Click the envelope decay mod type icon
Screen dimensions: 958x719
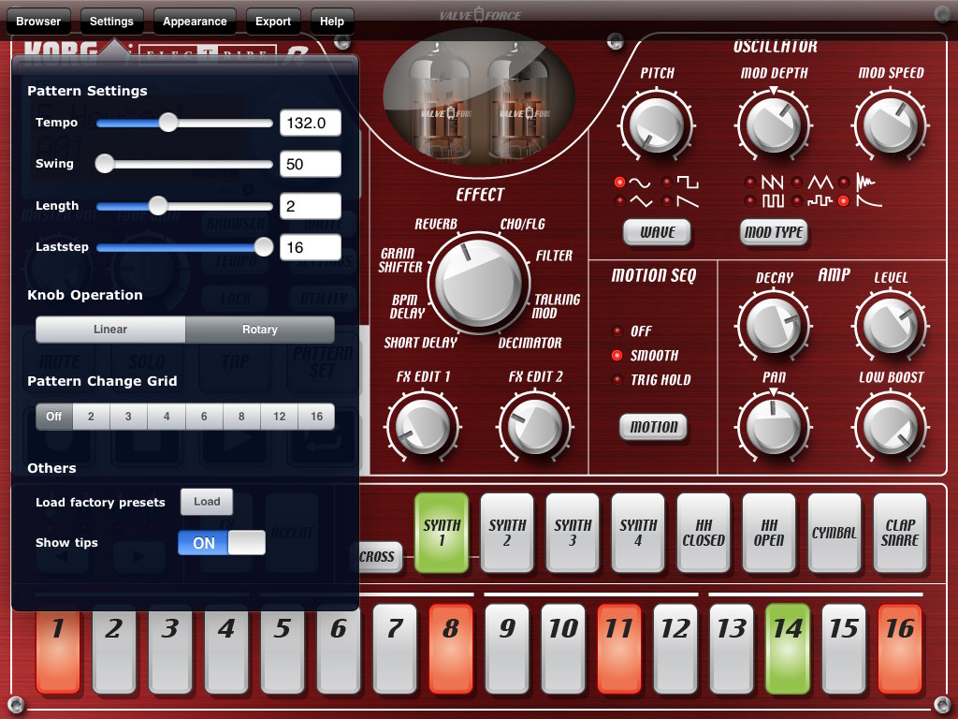coord(868,200)
